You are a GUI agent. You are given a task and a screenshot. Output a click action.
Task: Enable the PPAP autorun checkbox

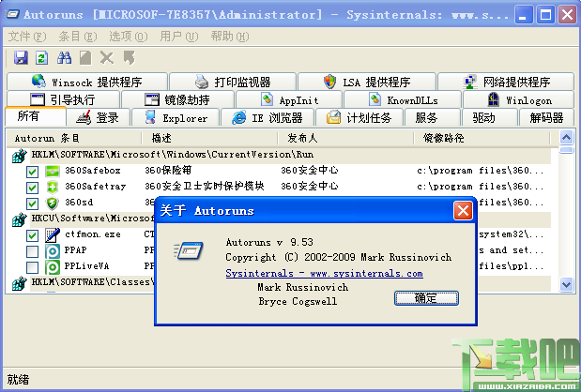[x=32, y=251]
